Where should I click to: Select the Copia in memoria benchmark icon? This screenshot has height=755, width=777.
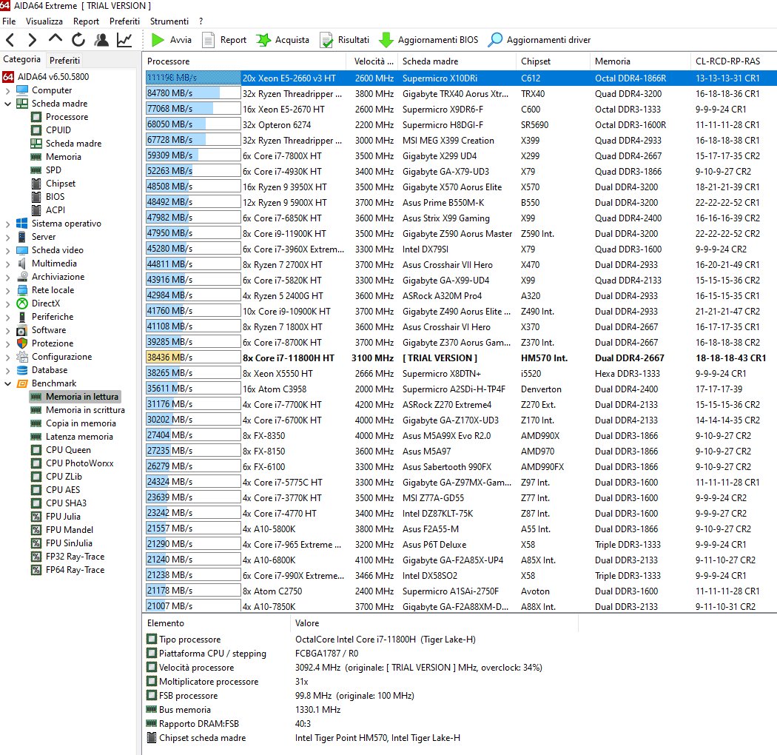pyautogui.click(x=36, y=423)
